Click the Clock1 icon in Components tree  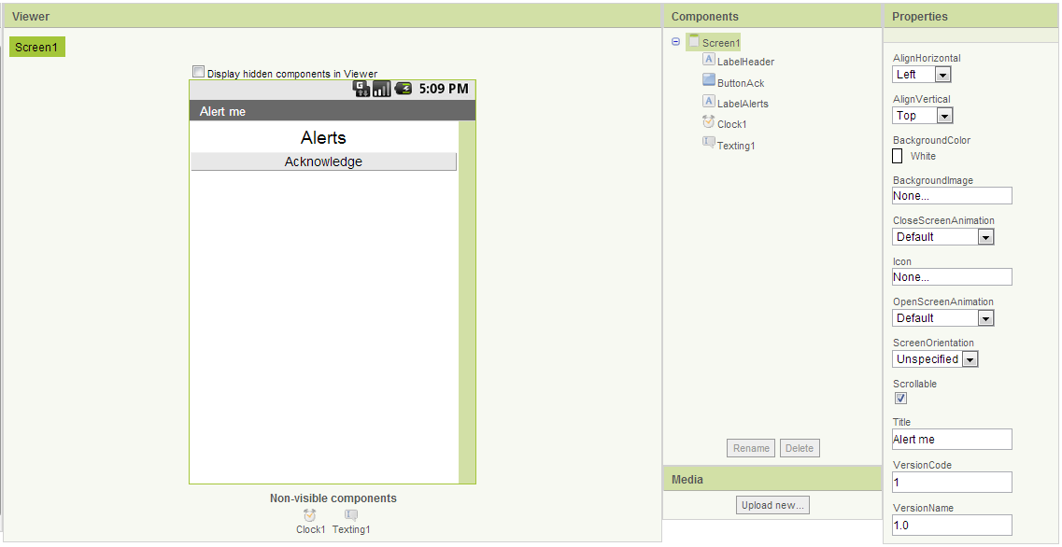click(708, 122)
